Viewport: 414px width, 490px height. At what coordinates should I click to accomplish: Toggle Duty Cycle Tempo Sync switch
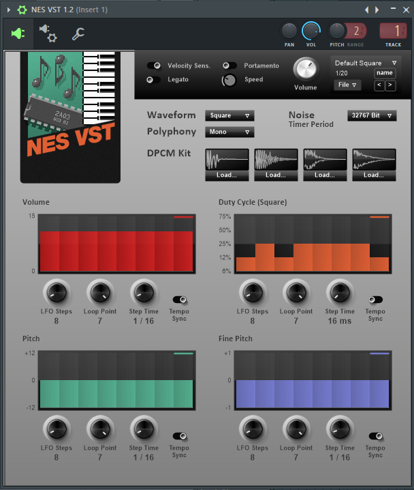click(376, 300)
